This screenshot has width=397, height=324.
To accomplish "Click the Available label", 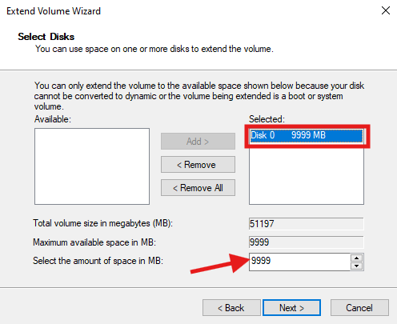I will click(53, 119).
